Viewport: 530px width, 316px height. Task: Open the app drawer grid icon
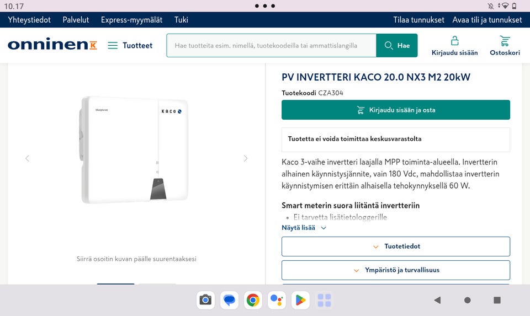click(x=324, y=300)
